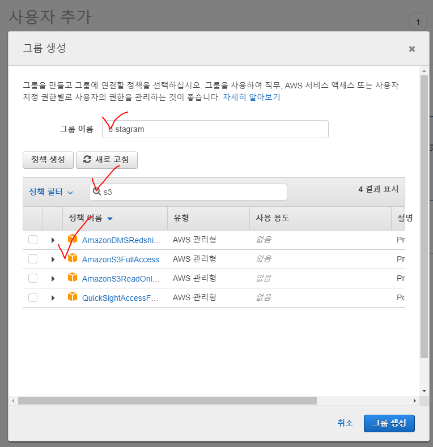Open the 정책 필터 dropdown
This screenshot has height=447, width=433.
pos(51,192)
